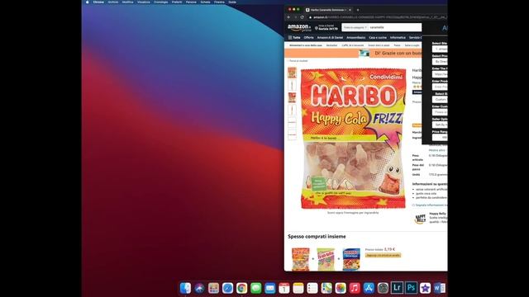The height and width of the screenshot is (297, 529).
Task: Launch Lightroom from the Dock
Action: pyautogui.click(x=397, y=288)
